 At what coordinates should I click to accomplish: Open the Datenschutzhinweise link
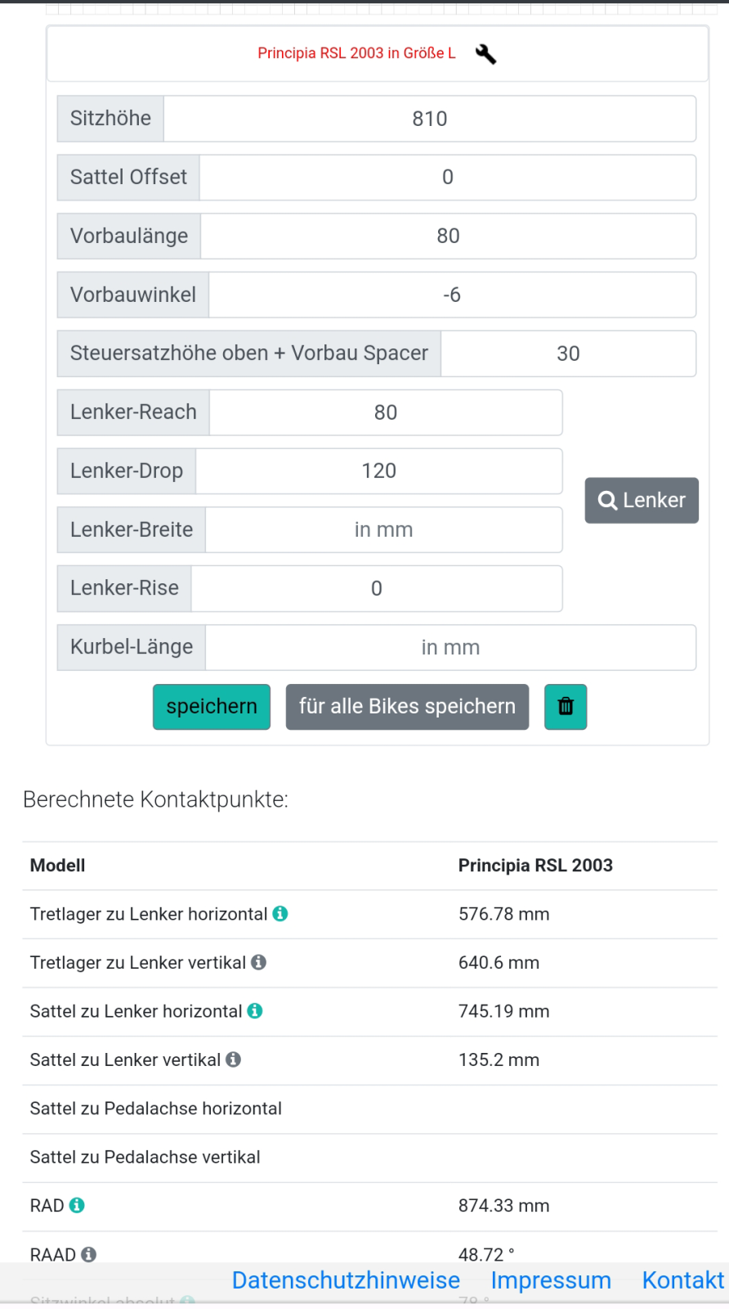tap(346, 1280)
